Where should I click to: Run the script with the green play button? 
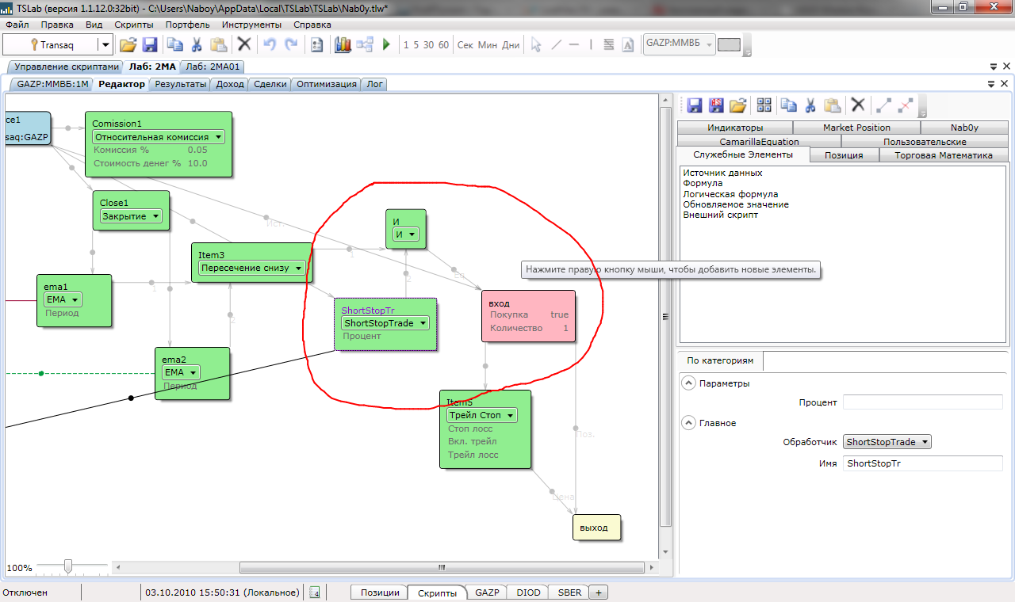[386, 45]
